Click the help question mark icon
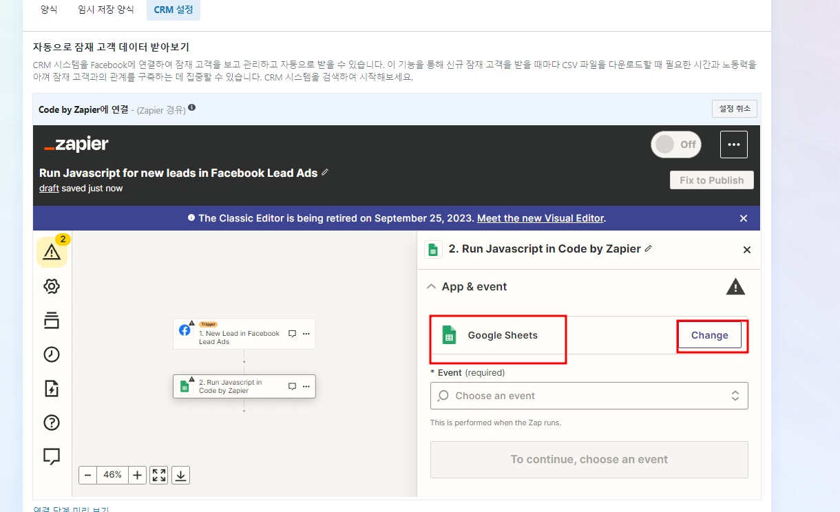840x512 pixels. click(52, 423)
